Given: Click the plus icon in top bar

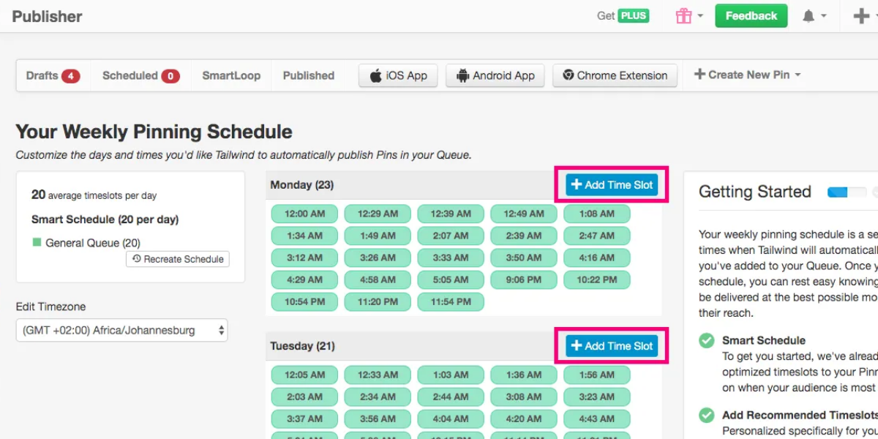Looking at the screenshot, I should (862, 16).
